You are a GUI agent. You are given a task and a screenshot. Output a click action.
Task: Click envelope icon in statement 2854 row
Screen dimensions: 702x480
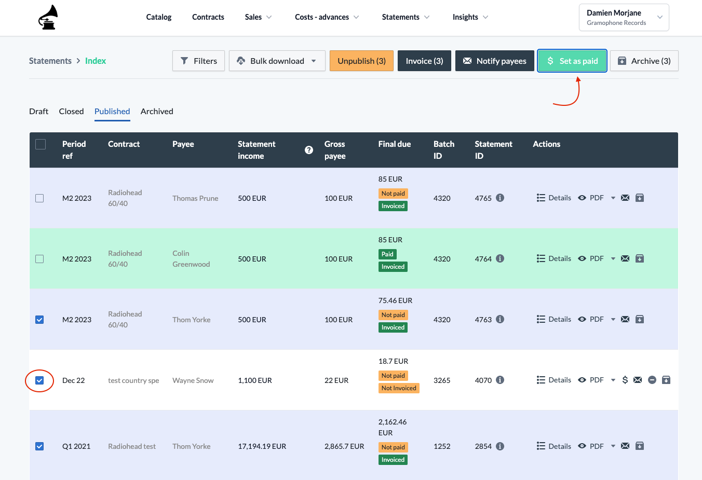[x=625, y=446]
